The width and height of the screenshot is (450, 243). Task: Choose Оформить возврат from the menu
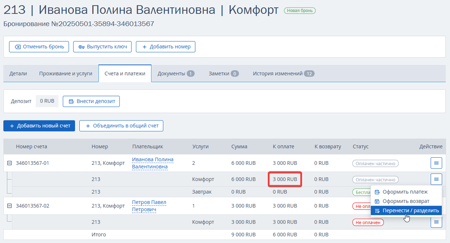coord(406,201)
